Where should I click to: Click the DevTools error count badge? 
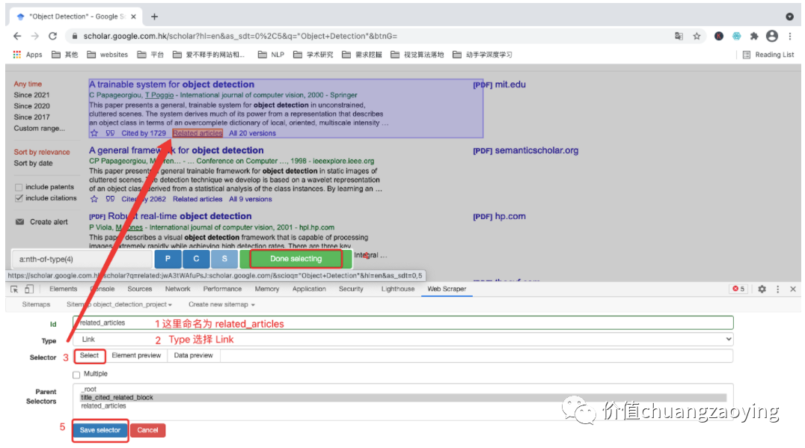tap(738, 289)
